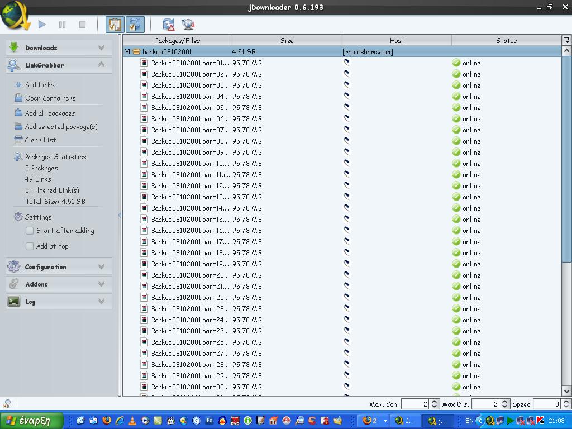The height and width of the screenshot is (429, 572).
Task: Launch Photoshop Ps icon in quick launch
Action: 209,420
